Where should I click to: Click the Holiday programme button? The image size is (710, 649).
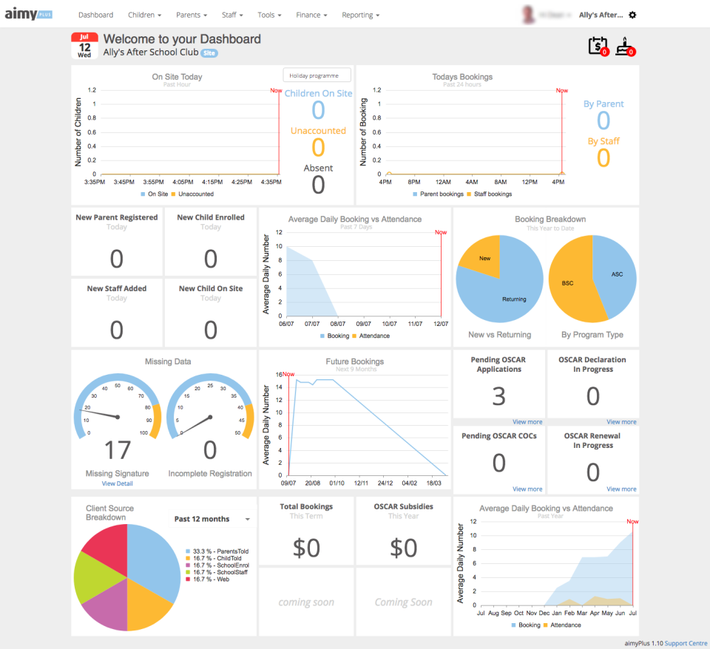317,75
